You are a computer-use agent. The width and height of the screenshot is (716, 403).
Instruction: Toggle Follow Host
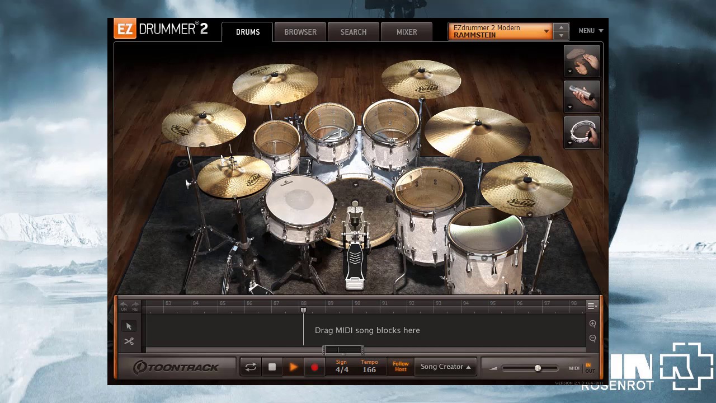tap(401, 367)
